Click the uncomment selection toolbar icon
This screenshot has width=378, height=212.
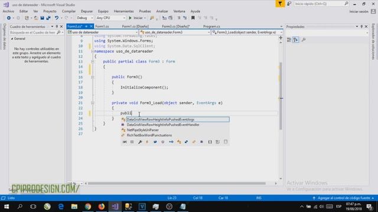coord(185,18)
